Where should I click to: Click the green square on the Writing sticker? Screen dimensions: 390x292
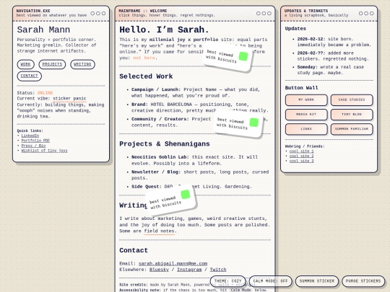[x=186, y=195]
